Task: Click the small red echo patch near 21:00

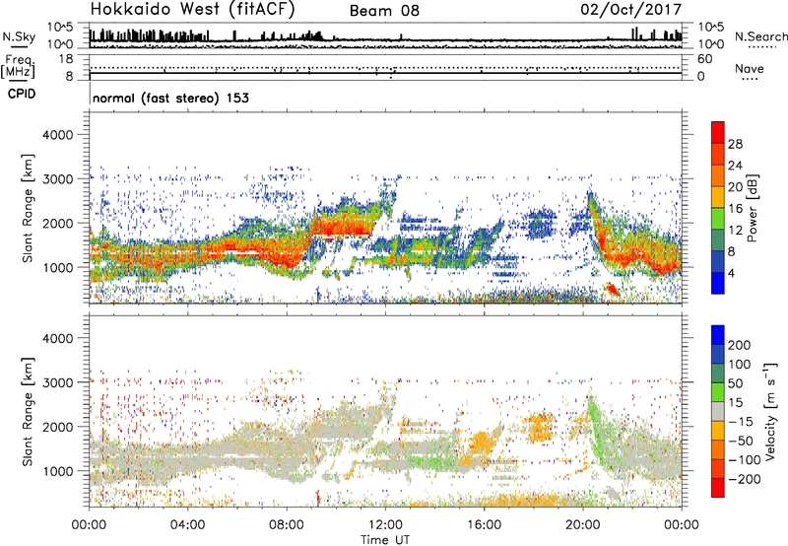Action: [x=612, y=289]
